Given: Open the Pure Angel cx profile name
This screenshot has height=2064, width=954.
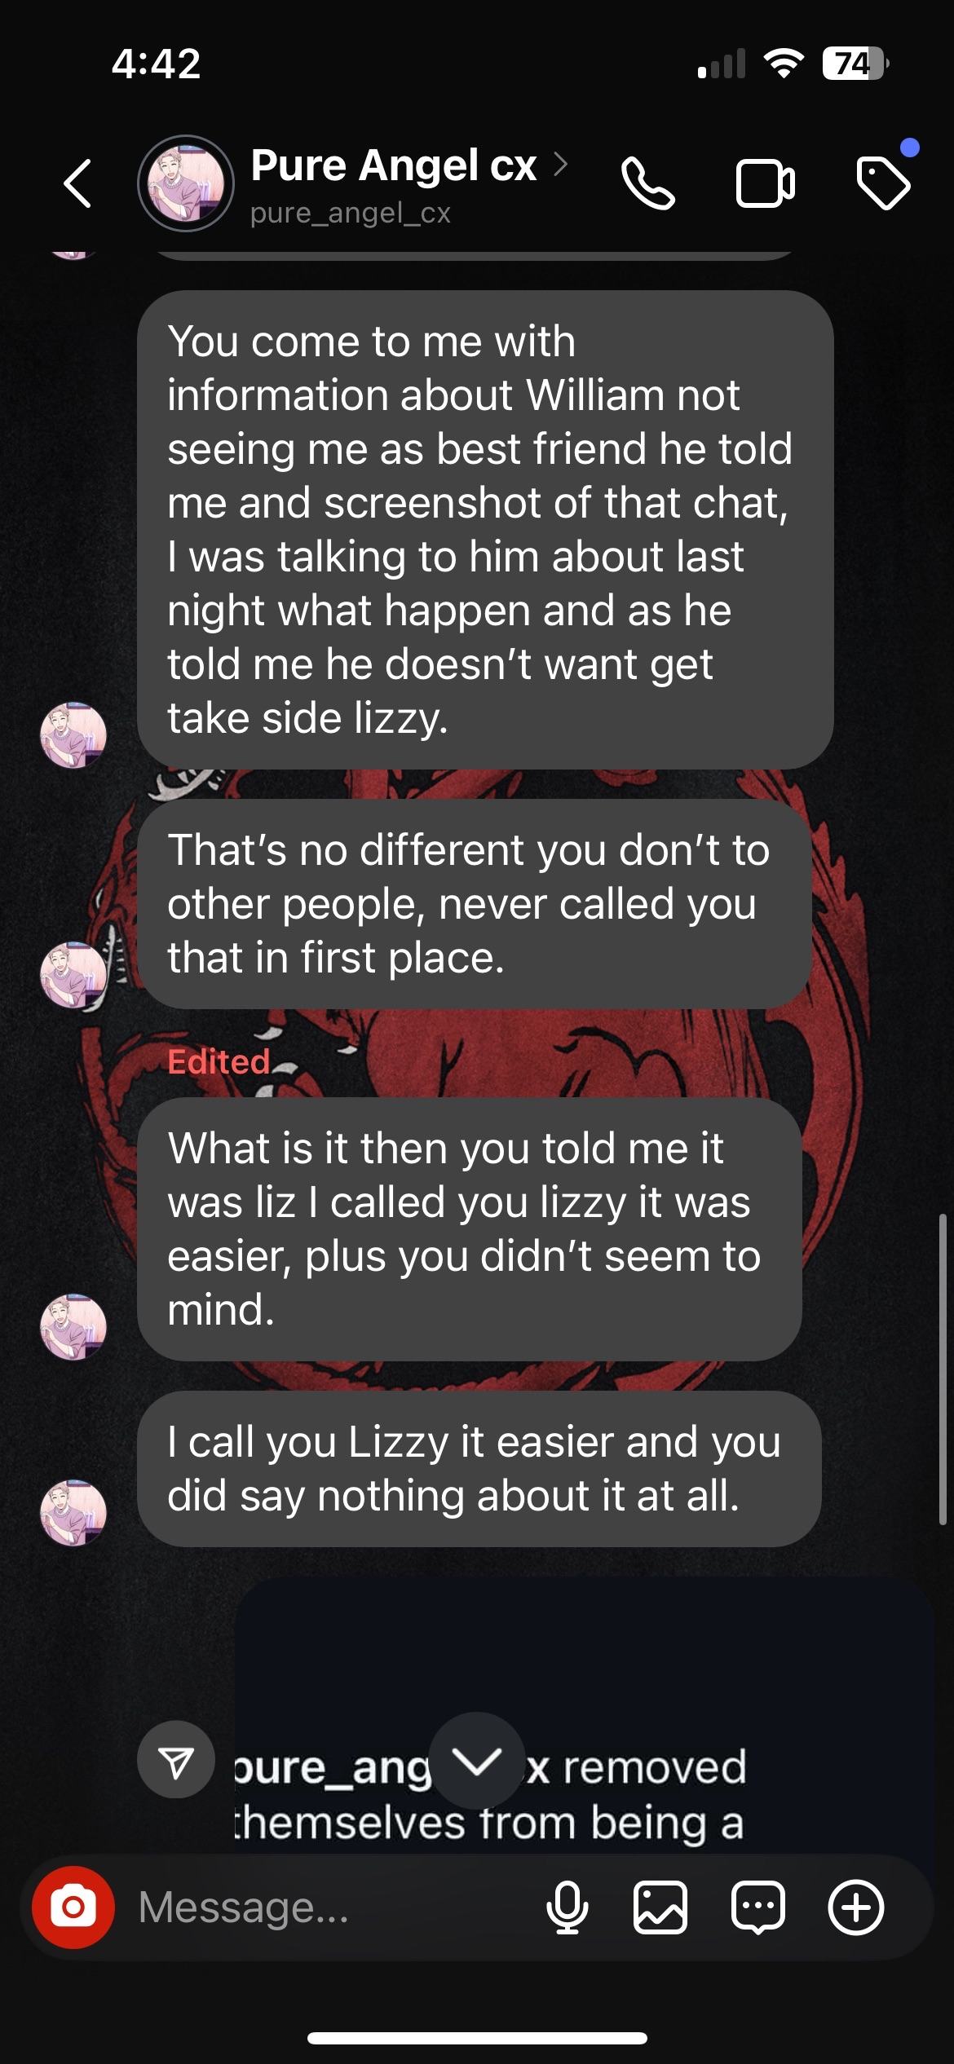Looking at the screenshot, I should point(394,165).
